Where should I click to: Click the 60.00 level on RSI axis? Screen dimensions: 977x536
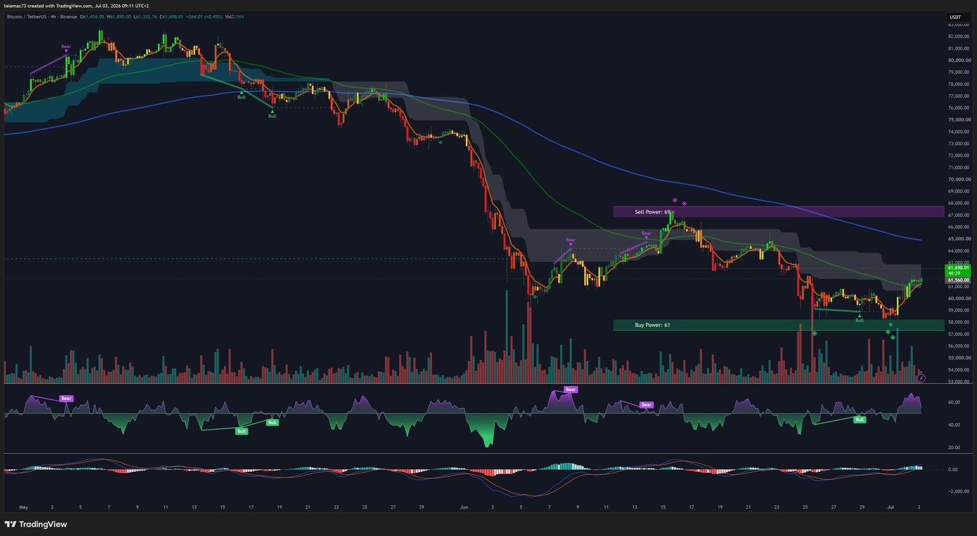[x=954, y=402]
